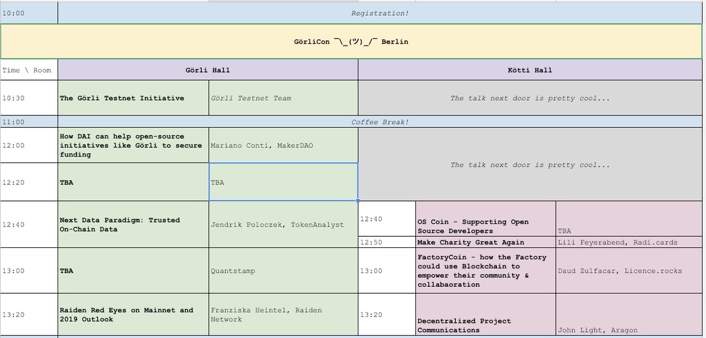Select the Raiden Red Eyes on Mainnet cell
706x338 pixels.
[x=133, y=314]
